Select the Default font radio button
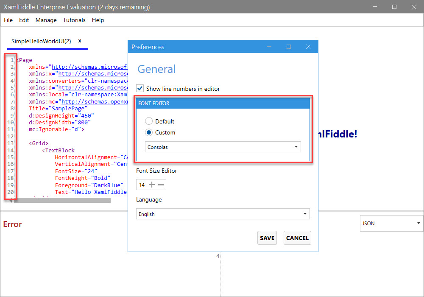Viewport: 424px width, 297px height. 149,121
